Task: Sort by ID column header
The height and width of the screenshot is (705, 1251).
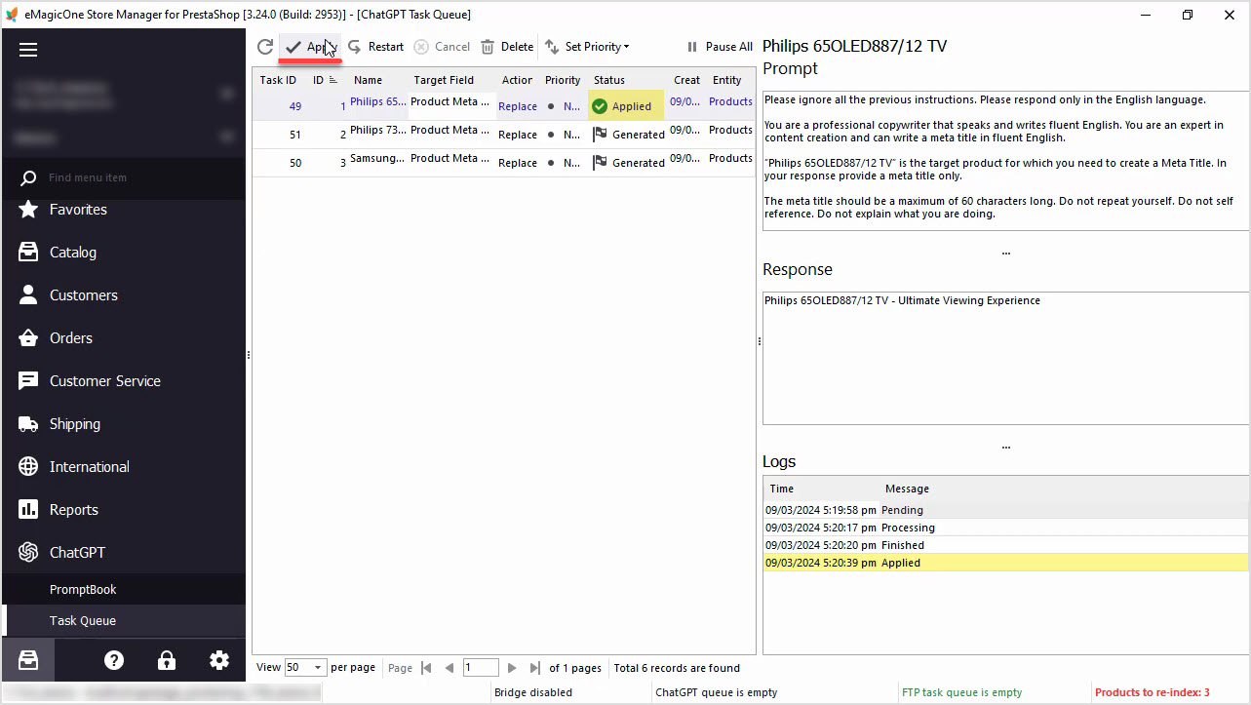Action: point(326,80)
